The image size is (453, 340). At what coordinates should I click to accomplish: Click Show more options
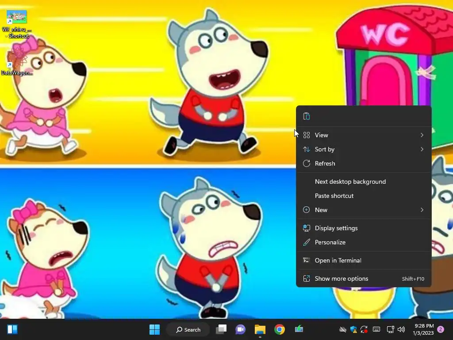364,279
